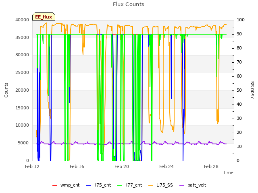Image resolution: width=258 pixels, height=193 pixels.
Task: Click the 30000 left axis label
Action: (x=22, y=55)
